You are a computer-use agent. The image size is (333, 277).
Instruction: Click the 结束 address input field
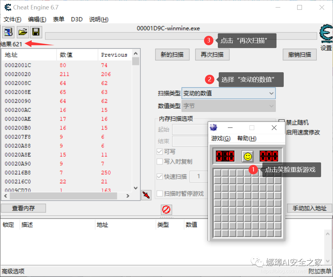click(190, 141)
